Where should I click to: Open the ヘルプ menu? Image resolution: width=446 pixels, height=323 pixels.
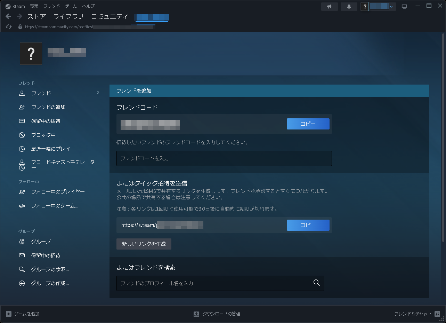click(88, 6)
